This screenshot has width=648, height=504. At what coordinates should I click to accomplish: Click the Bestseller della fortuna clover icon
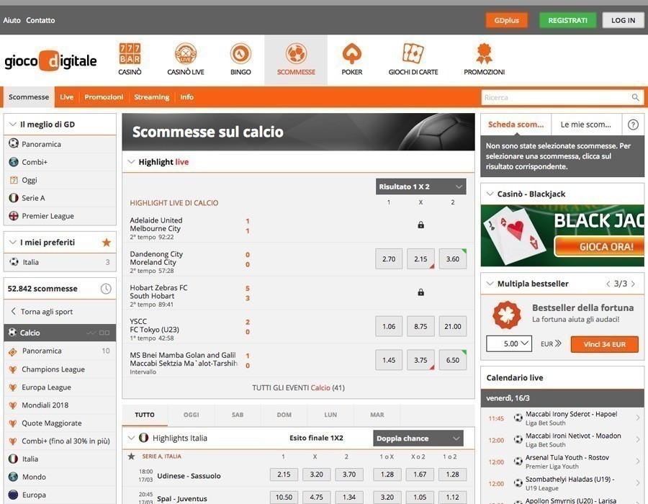pyautogui.click(x=507, y=315)
